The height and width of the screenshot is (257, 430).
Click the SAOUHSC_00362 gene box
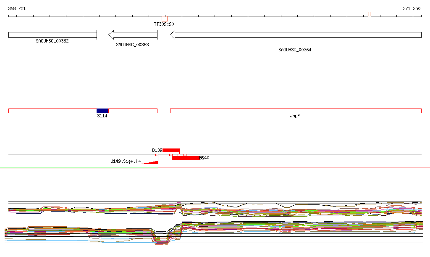pyautogui.click(x=52, y=35)
